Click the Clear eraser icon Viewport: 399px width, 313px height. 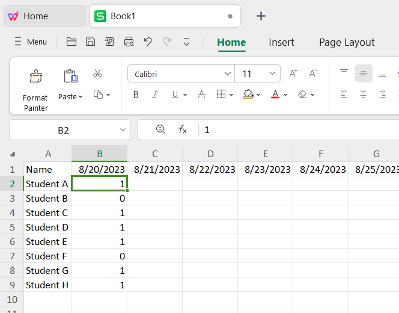tap(302, 95)
